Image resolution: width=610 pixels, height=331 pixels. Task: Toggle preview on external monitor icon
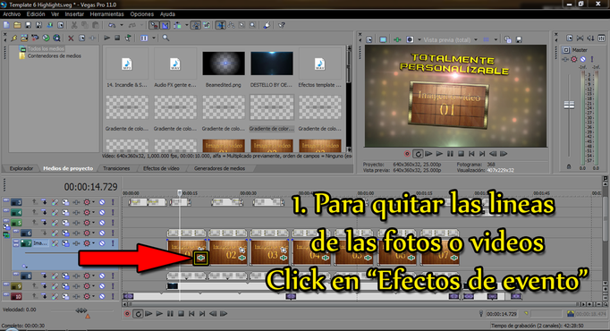(x=383, y=39)
